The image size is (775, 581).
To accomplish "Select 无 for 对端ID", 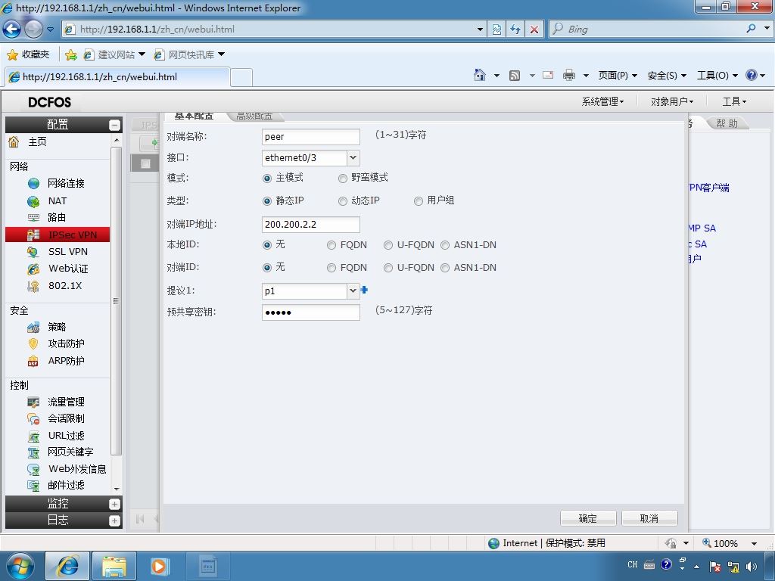I will point(267,268).
